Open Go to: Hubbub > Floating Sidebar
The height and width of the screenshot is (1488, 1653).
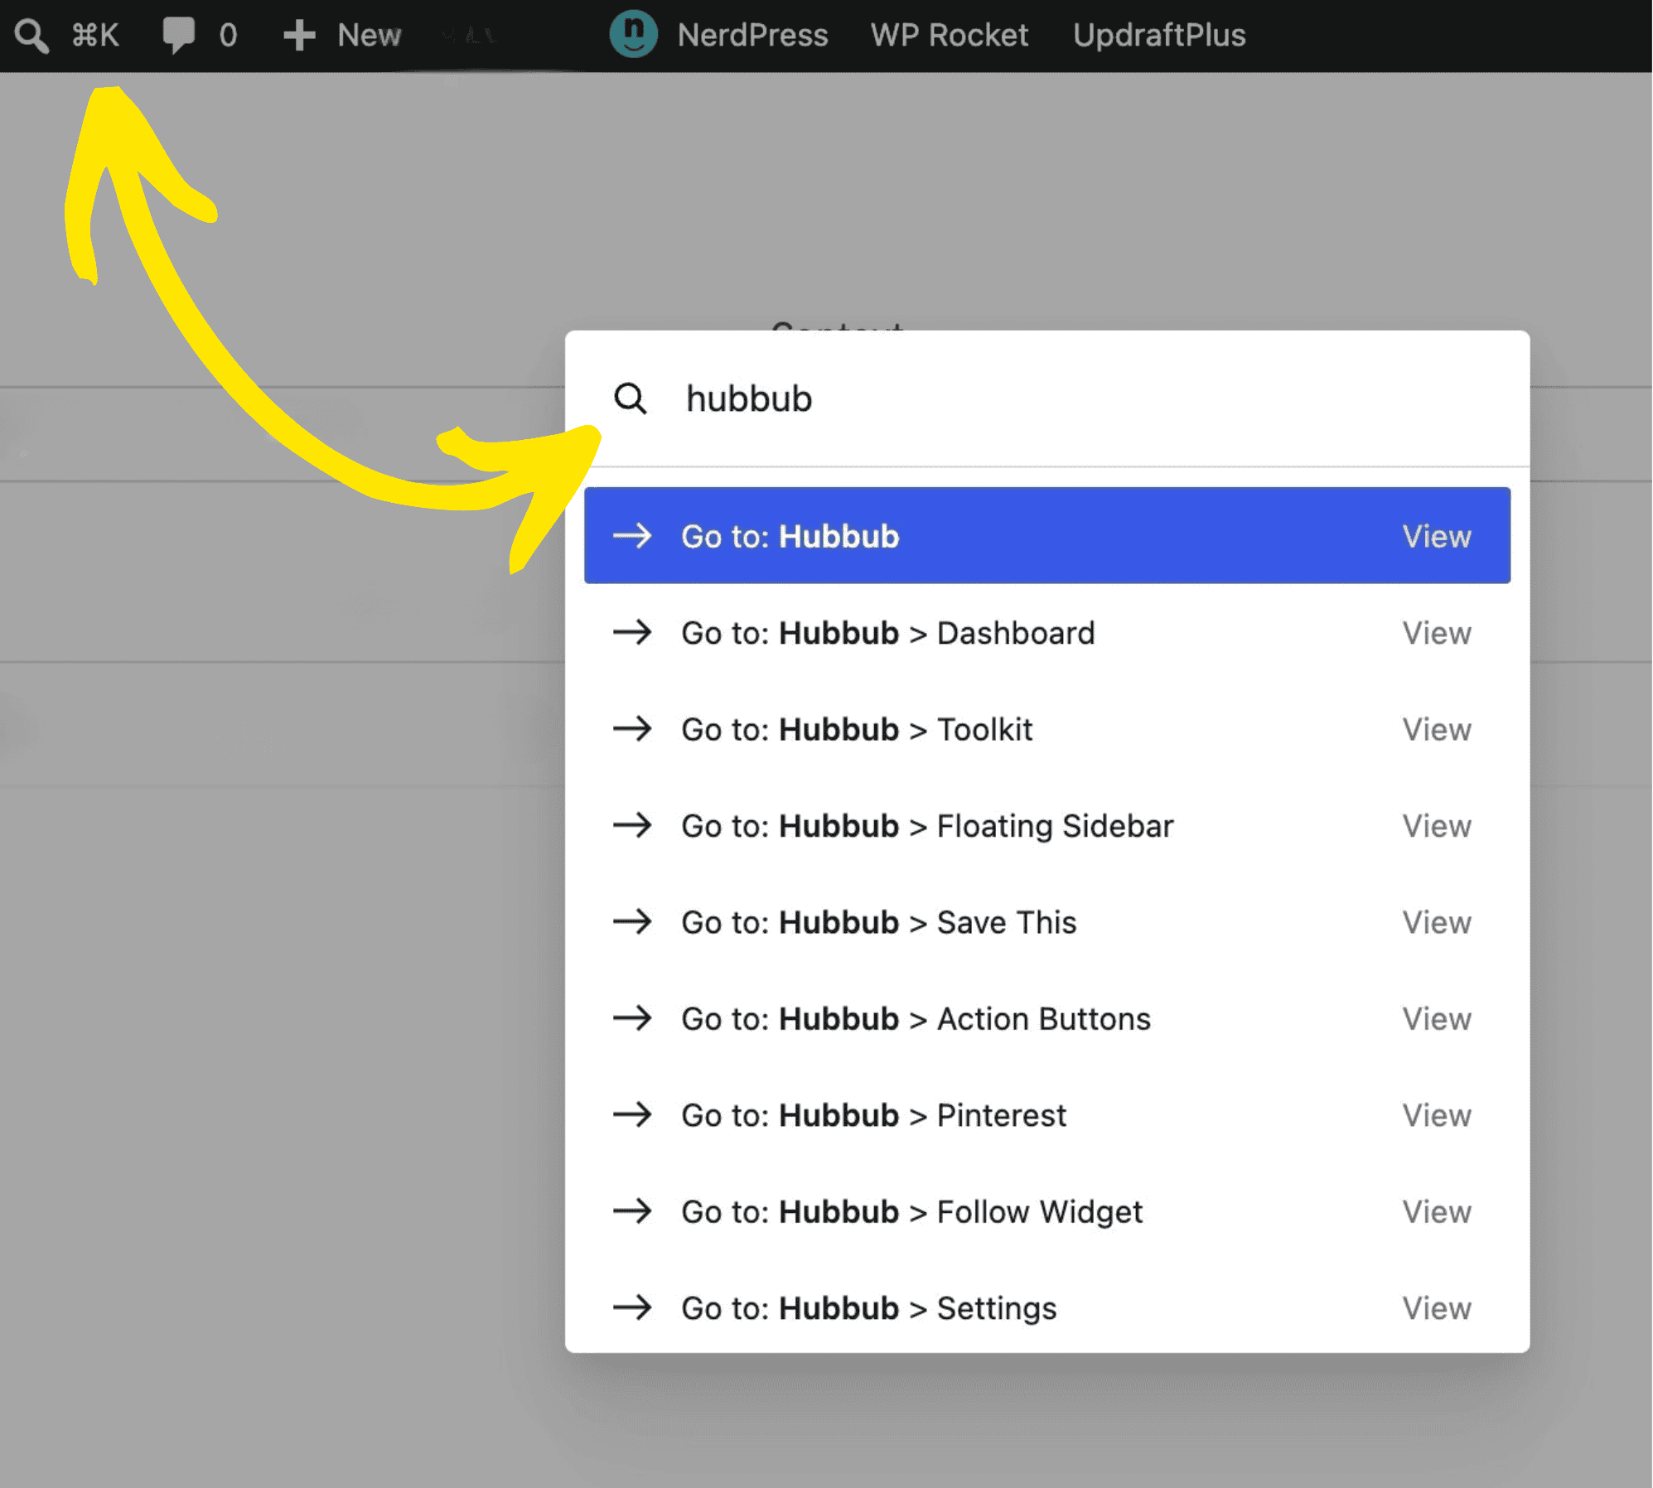(1047, 826)
